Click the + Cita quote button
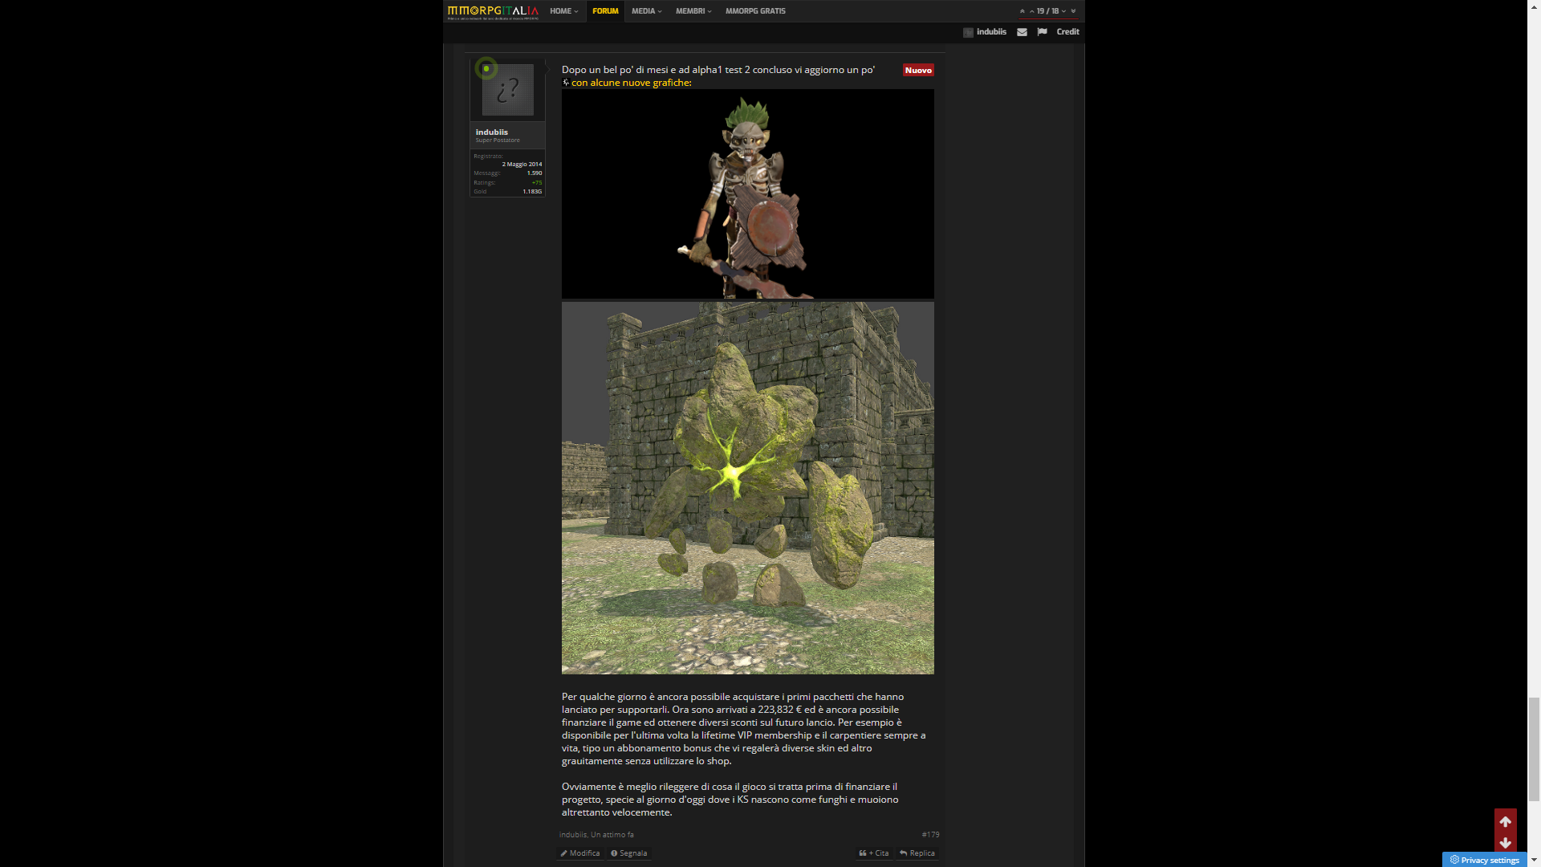 [x=874, y=853]
